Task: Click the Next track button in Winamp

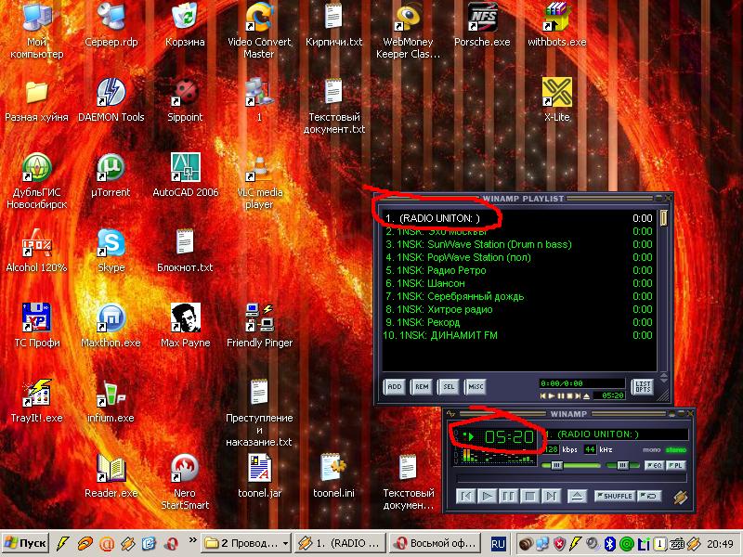Action: pyautogui.click(x=551, y=496)
